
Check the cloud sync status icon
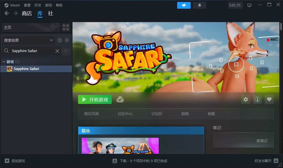[120, 99]
